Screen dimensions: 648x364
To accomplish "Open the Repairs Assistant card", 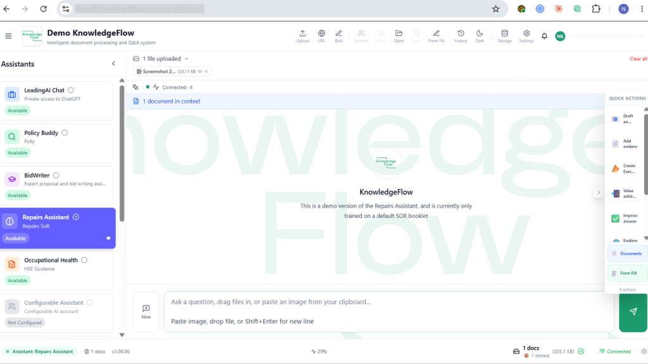I will [x=58, y=227].
